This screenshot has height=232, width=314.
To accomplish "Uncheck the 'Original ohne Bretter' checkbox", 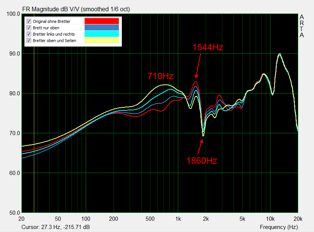I will click(x=29, y=21).
